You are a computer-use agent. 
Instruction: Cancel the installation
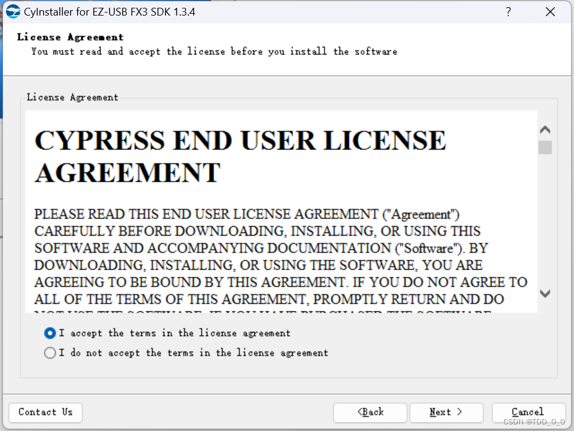click(x=529, y=412)
